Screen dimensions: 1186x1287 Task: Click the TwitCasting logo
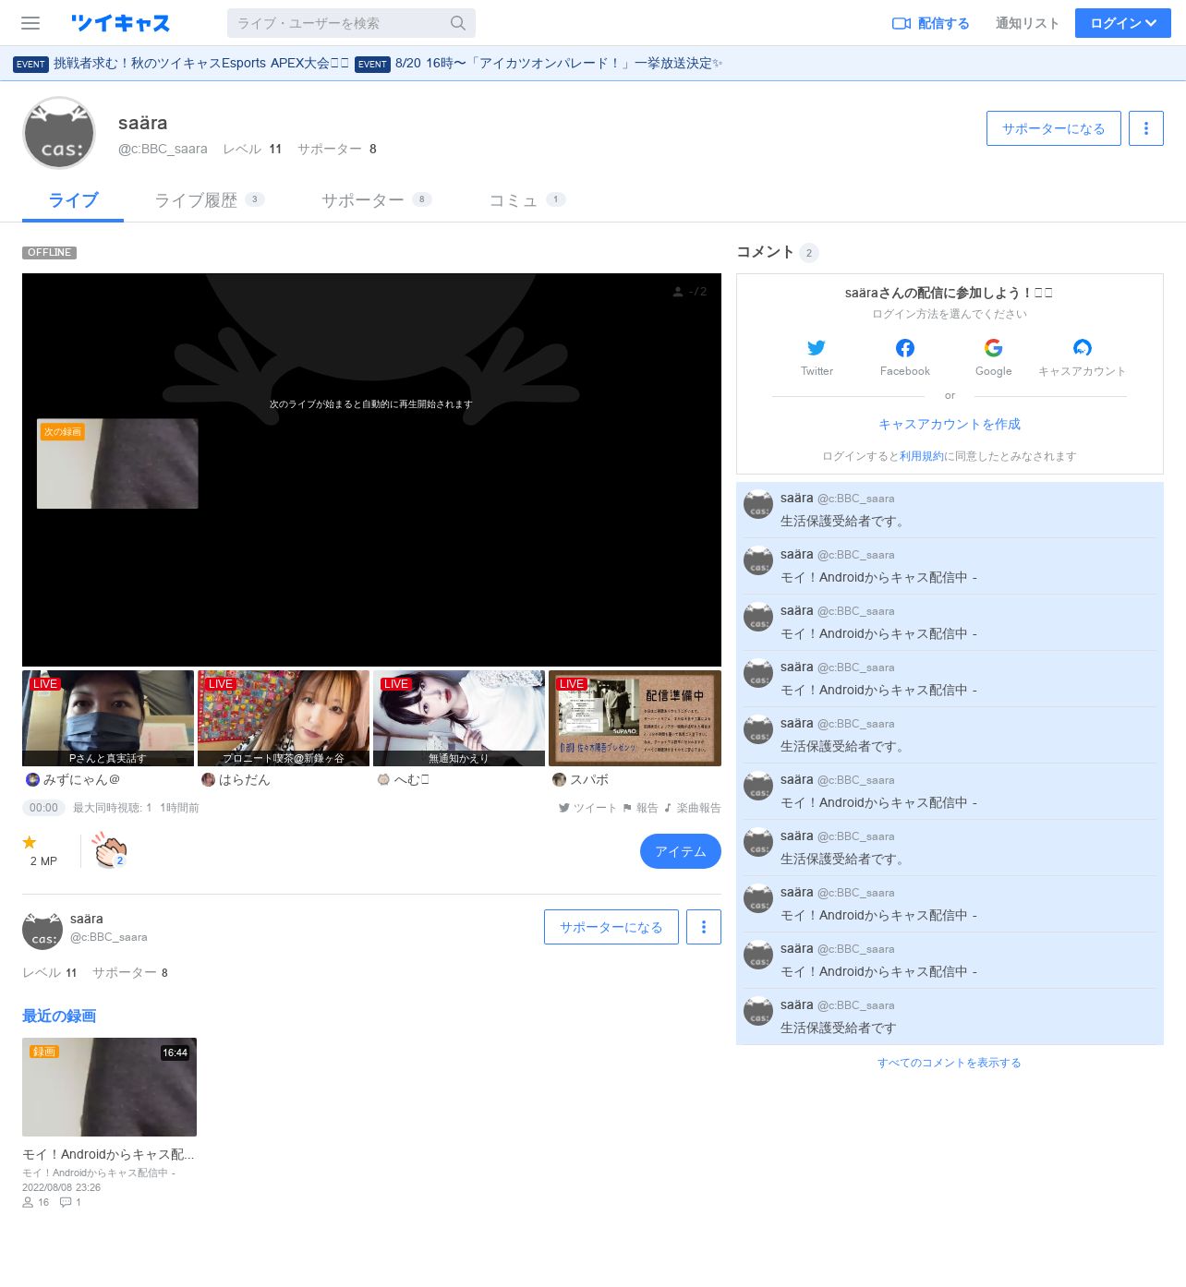pos(120,23)
